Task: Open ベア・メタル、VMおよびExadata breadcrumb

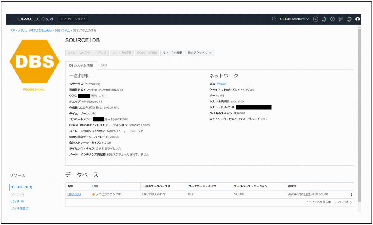Action: (x=31, y=31)
